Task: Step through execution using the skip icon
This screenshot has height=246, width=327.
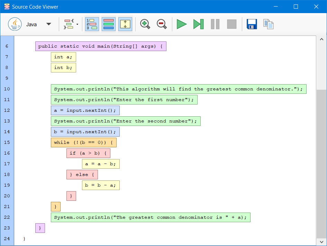Action: [x=198, y=24]
